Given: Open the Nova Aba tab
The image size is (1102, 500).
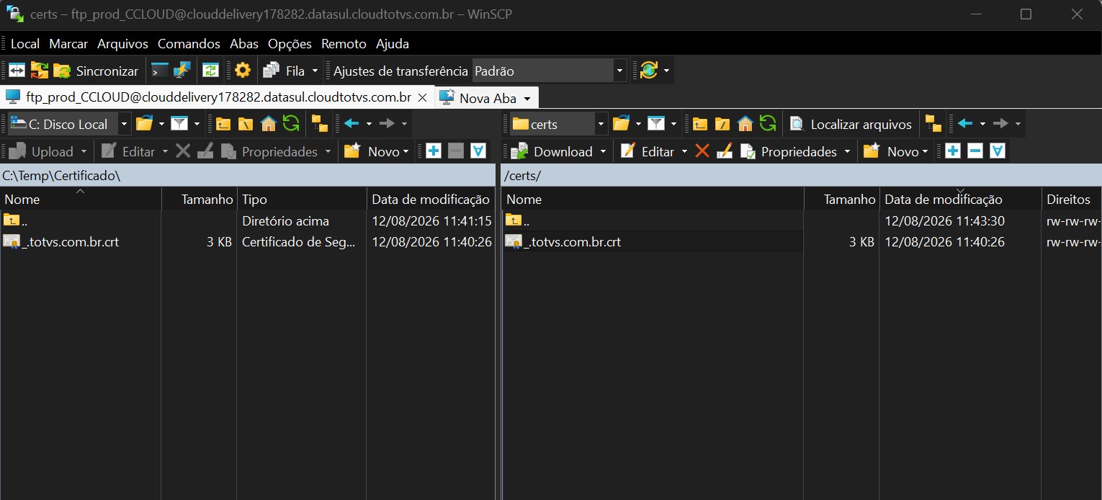Looking at the screenshot, I should point(486,99).
